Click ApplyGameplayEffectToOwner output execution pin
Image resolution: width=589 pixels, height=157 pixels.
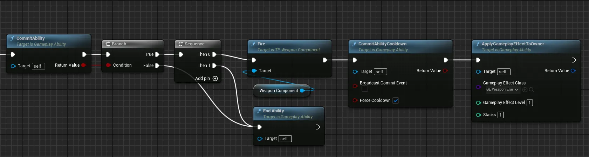coord(574,60)
